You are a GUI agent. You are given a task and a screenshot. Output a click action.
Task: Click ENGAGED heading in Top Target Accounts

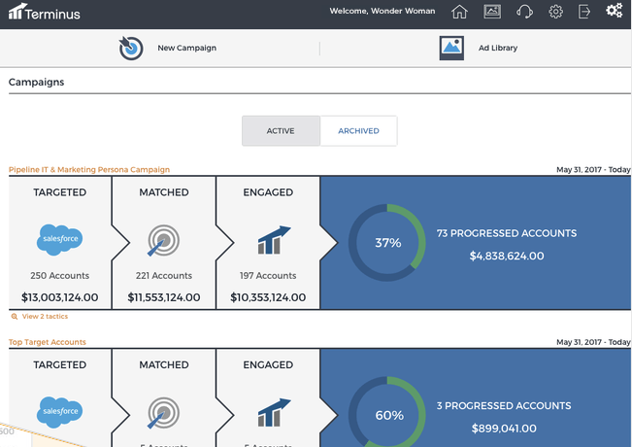pos(268,365)
